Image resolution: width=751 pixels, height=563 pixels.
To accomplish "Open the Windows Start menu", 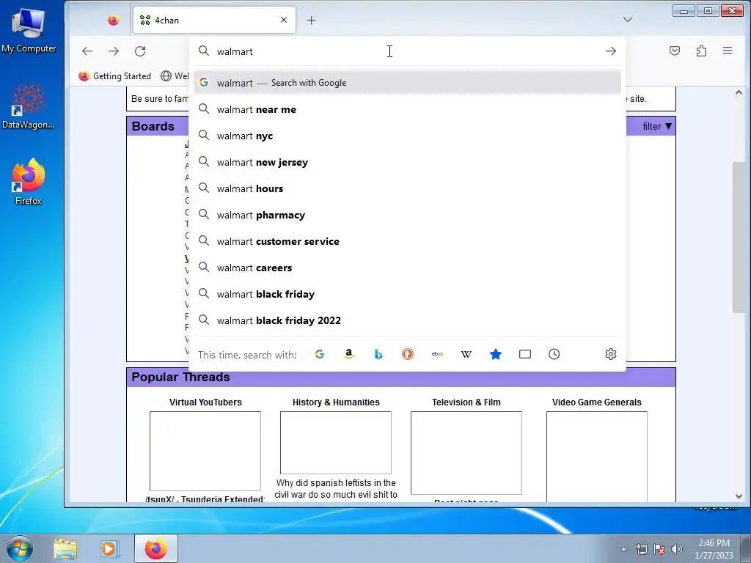I will tap(19, 548).
